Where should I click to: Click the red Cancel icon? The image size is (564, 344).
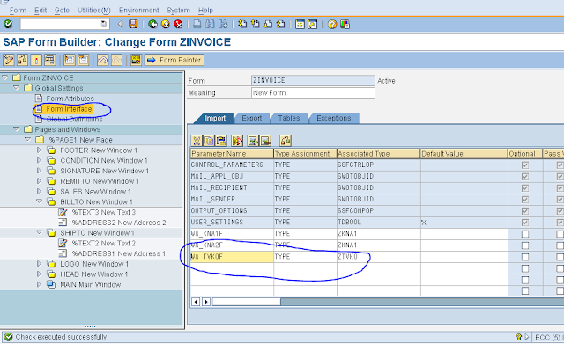[x=178, y=24]
